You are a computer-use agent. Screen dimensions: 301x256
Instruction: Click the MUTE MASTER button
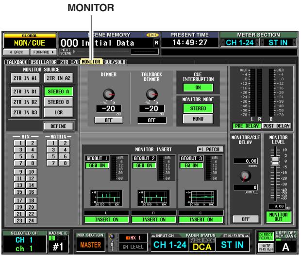pos(266,247)
